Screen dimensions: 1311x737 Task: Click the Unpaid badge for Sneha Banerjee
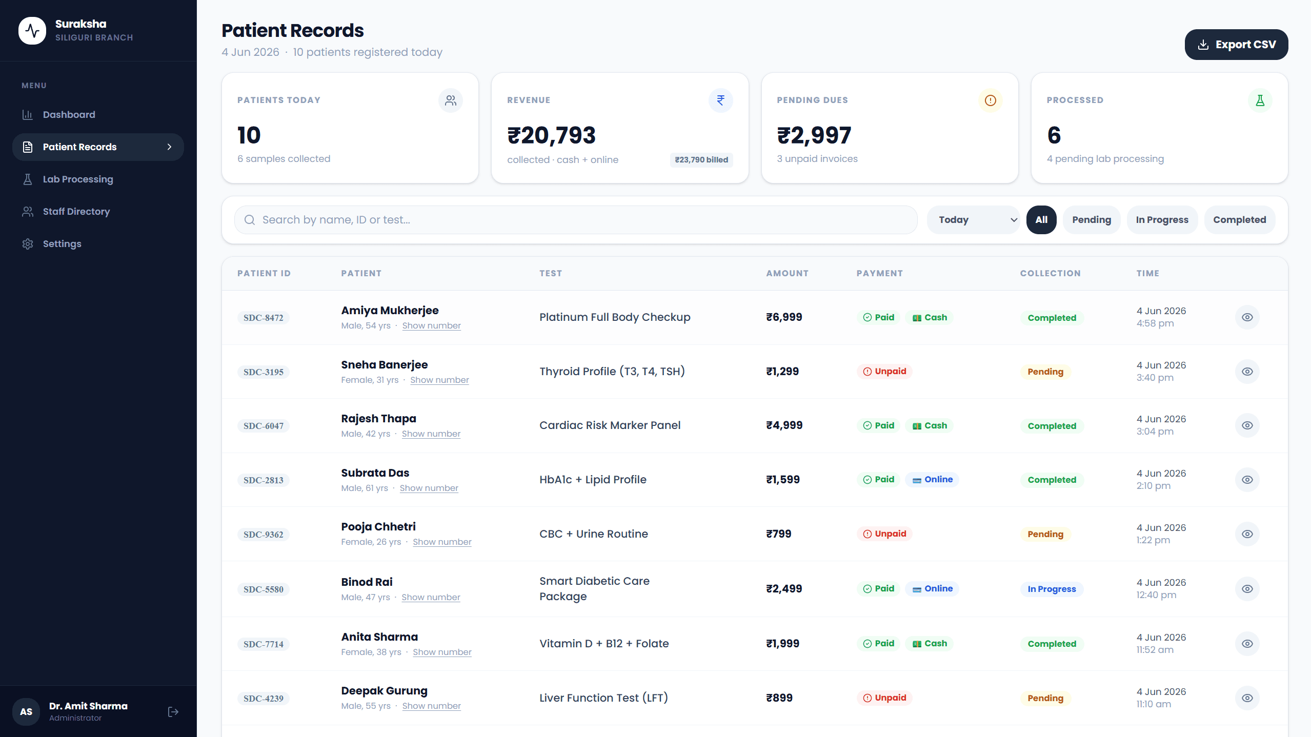pos(884,372)
